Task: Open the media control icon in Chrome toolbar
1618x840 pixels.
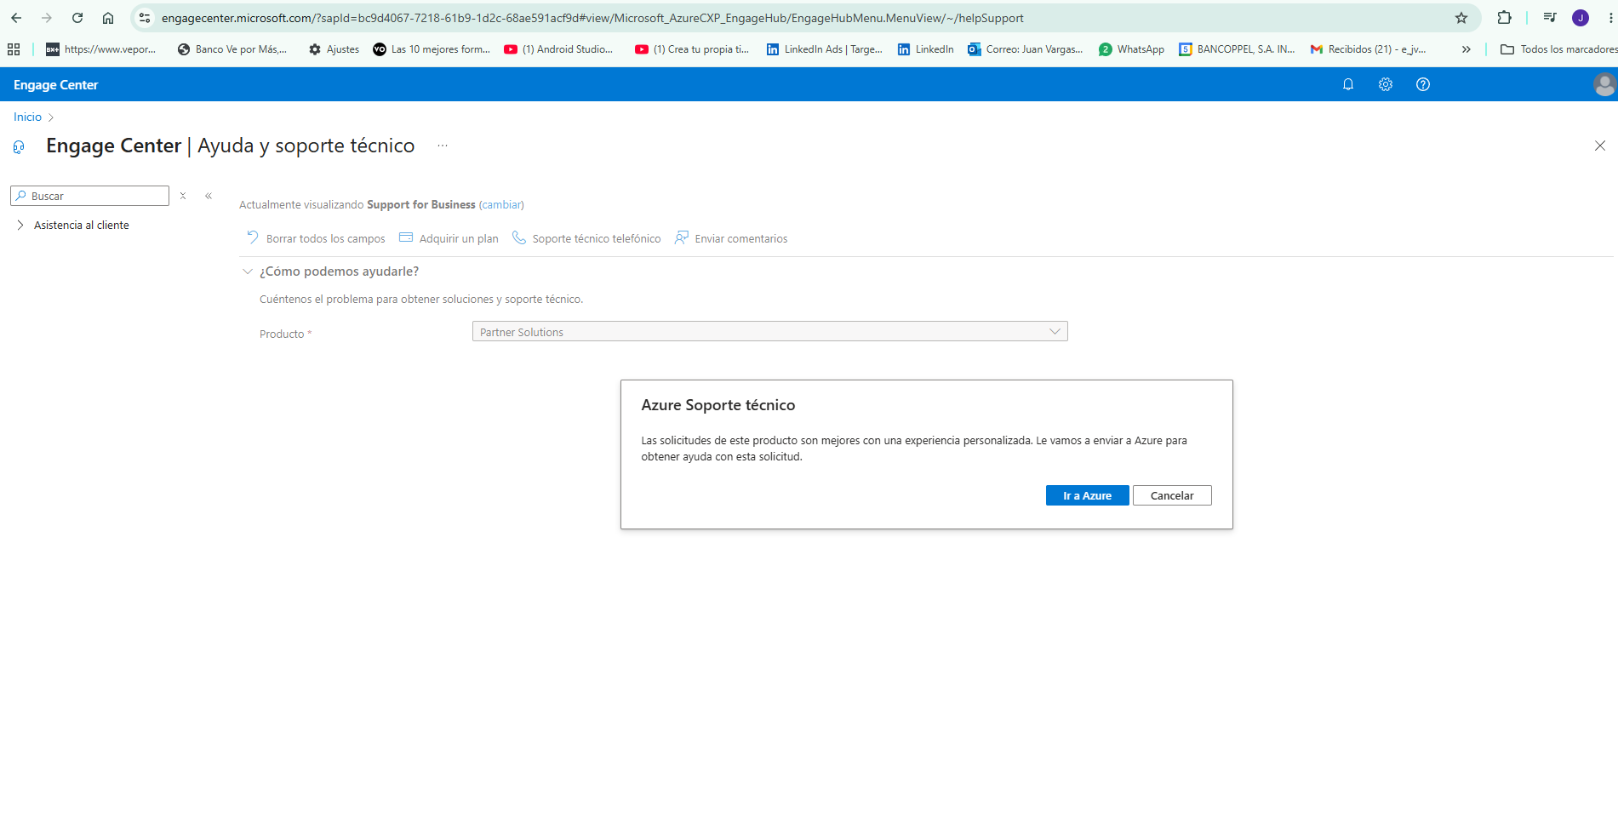Action: tap(1550, 18)
